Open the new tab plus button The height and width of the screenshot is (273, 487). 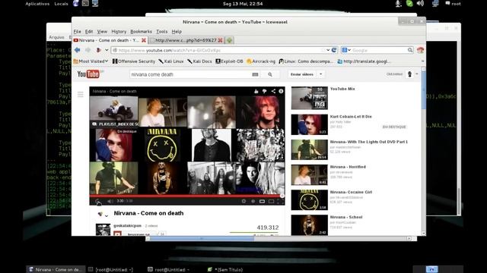[x=230, y=40]
